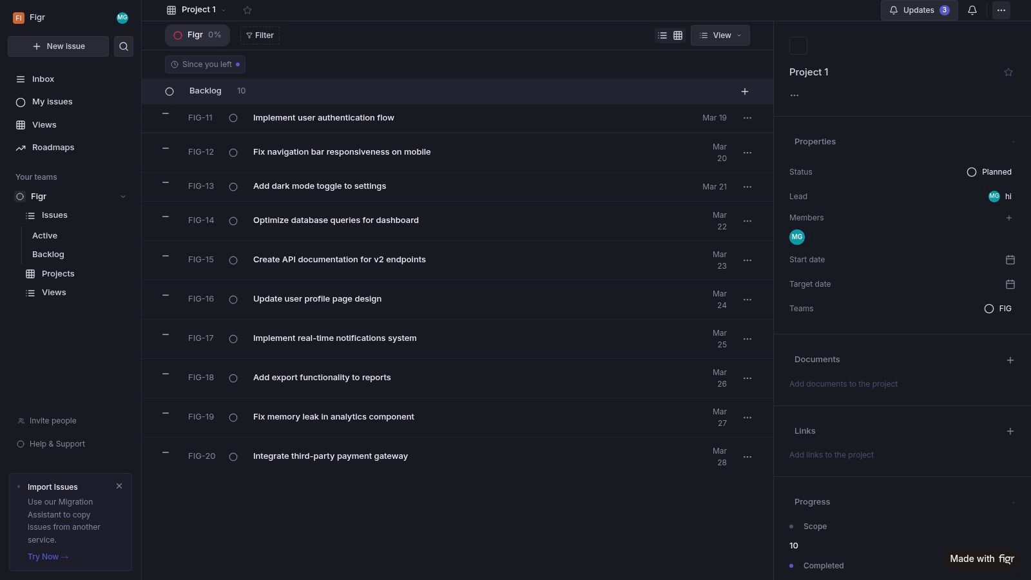The width and height of the screenshot is (1031, 580).
Task: Click the Figr 0% progress chip
Action: tap(197, 35)
